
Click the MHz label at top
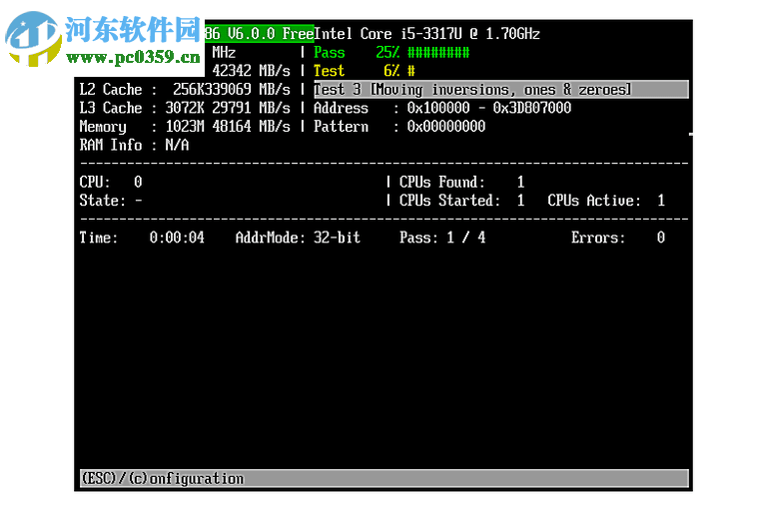(x=224, y=52)
